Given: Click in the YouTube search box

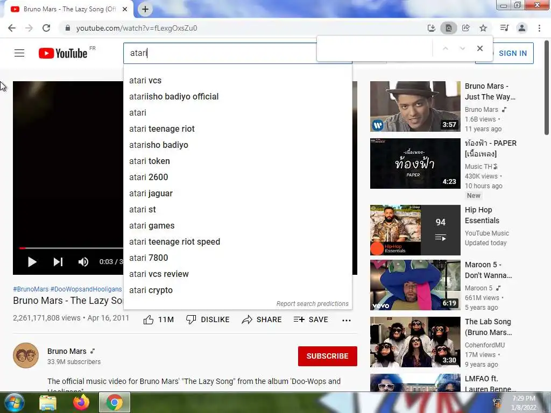Looking at the screenshot, I should pyautogui.click(x=220, y=53).
